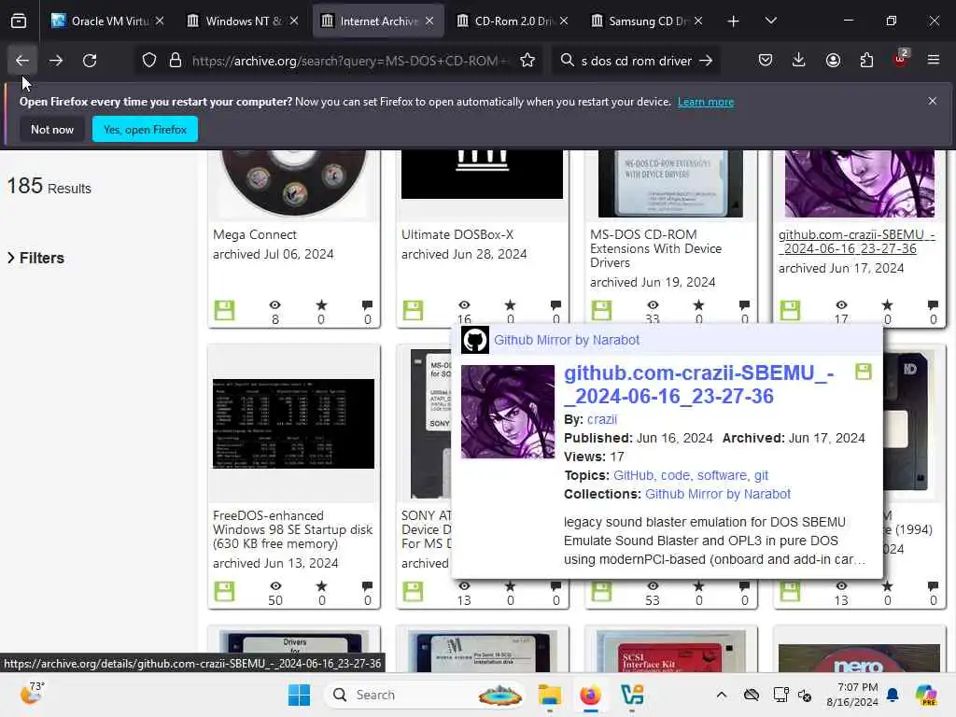Open the Windows Start menu

click(x=299, y=695)
